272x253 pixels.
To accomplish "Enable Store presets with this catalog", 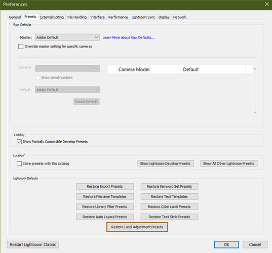I will click(x=19, y=163).
